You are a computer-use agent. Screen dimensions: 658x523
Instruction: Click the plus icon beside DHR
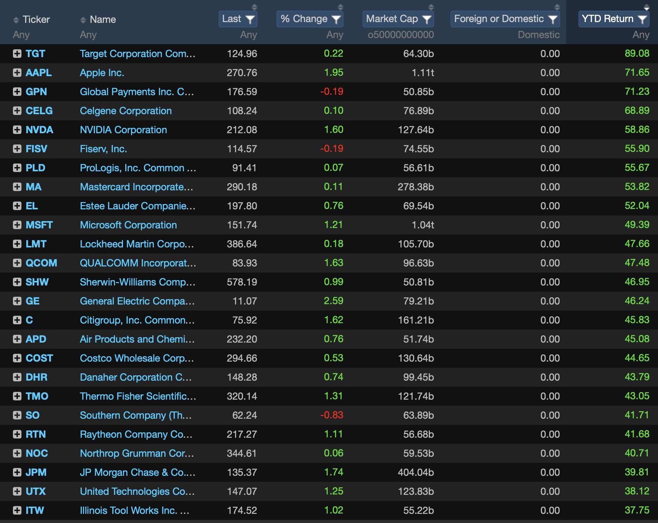tap(17, 377)
